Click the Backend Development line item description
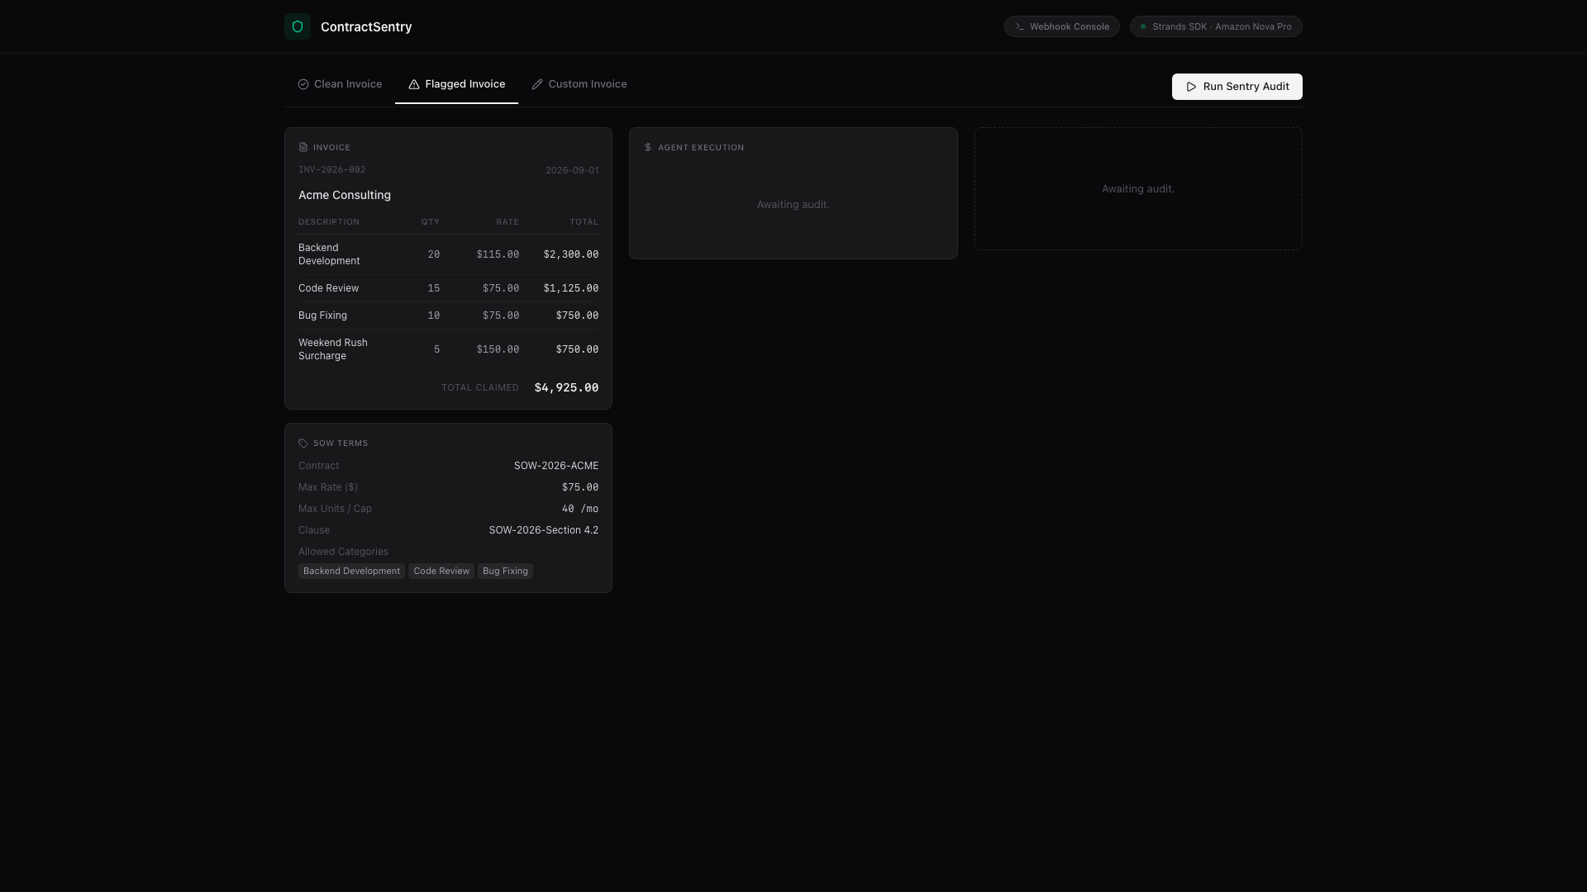This screenshot has height=892, width=1587. coord(329,254)
